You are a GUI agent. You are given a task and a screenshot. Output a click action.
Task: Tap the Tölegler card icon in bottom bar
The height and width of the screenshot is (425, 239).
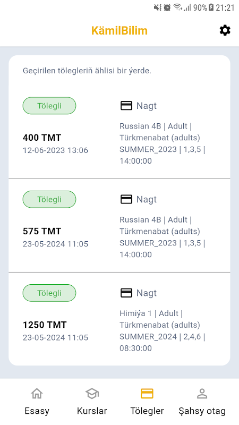147,393
